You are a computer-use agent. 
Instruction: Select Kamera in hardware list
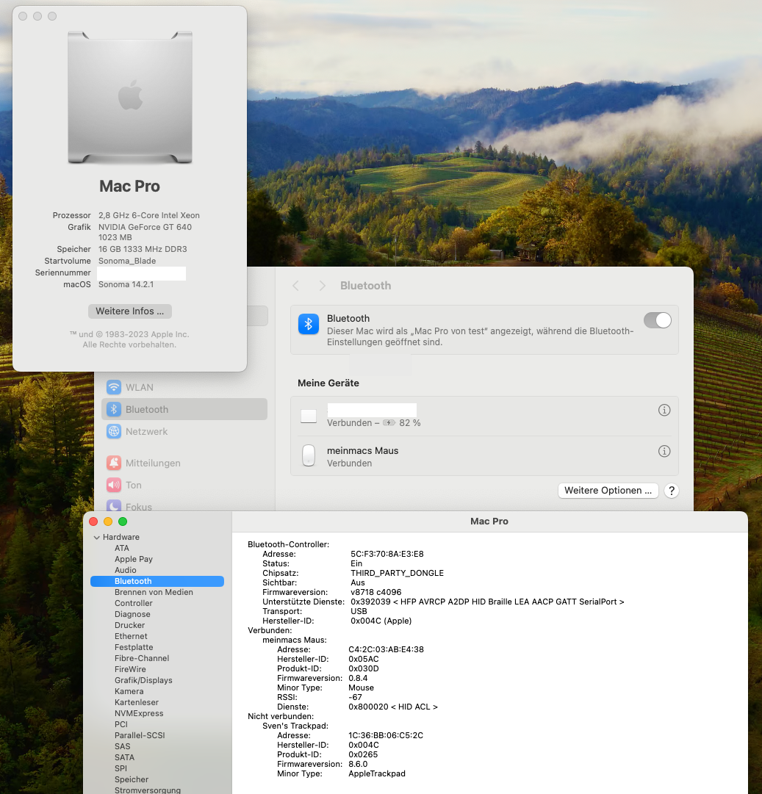129,691
